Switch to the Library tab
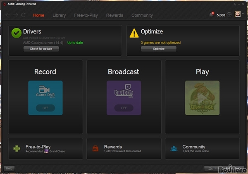Viewport: 248px width, 174px height. click(59, 15)
